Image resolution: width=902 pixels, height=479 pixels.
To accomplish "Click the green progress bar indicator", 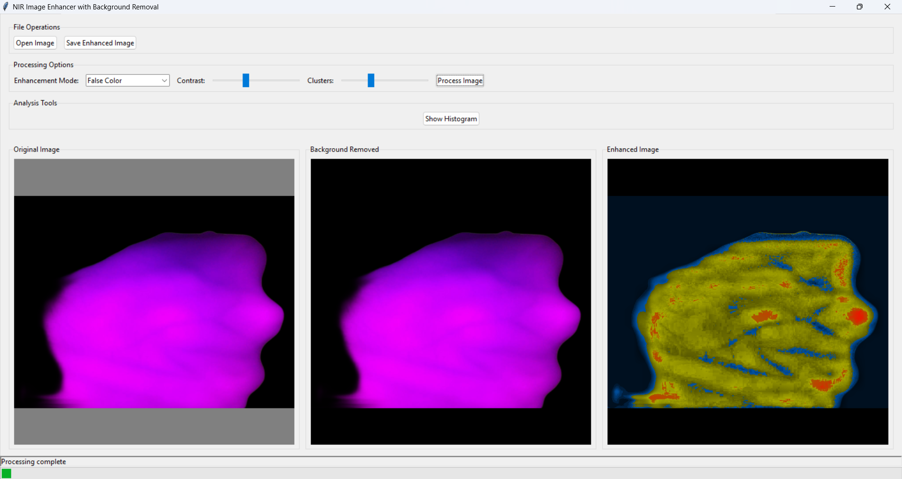I will coord(7,473).
